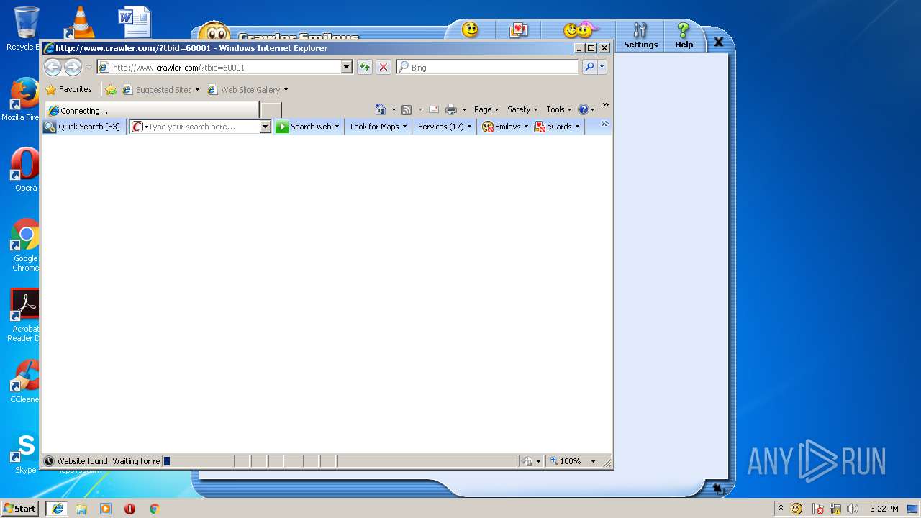Click the 3:22 PM taskbar clock

(884, 509)
